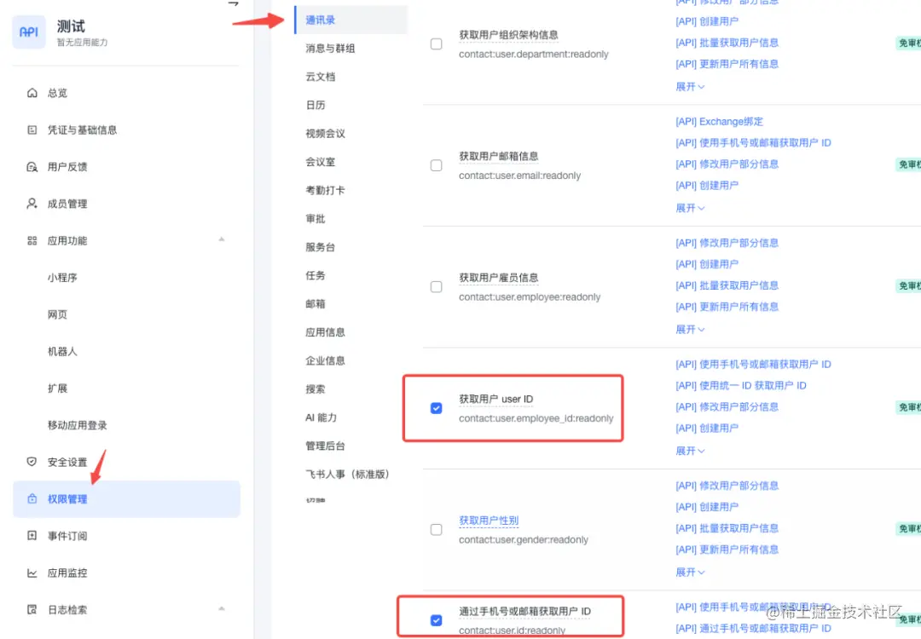Click the search-log icon beside 日志检索
The image size is (921, 639).
point(32,610)
